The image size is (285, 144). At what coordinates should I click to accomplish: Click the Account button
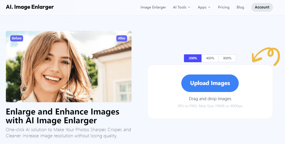coord(262,7)
